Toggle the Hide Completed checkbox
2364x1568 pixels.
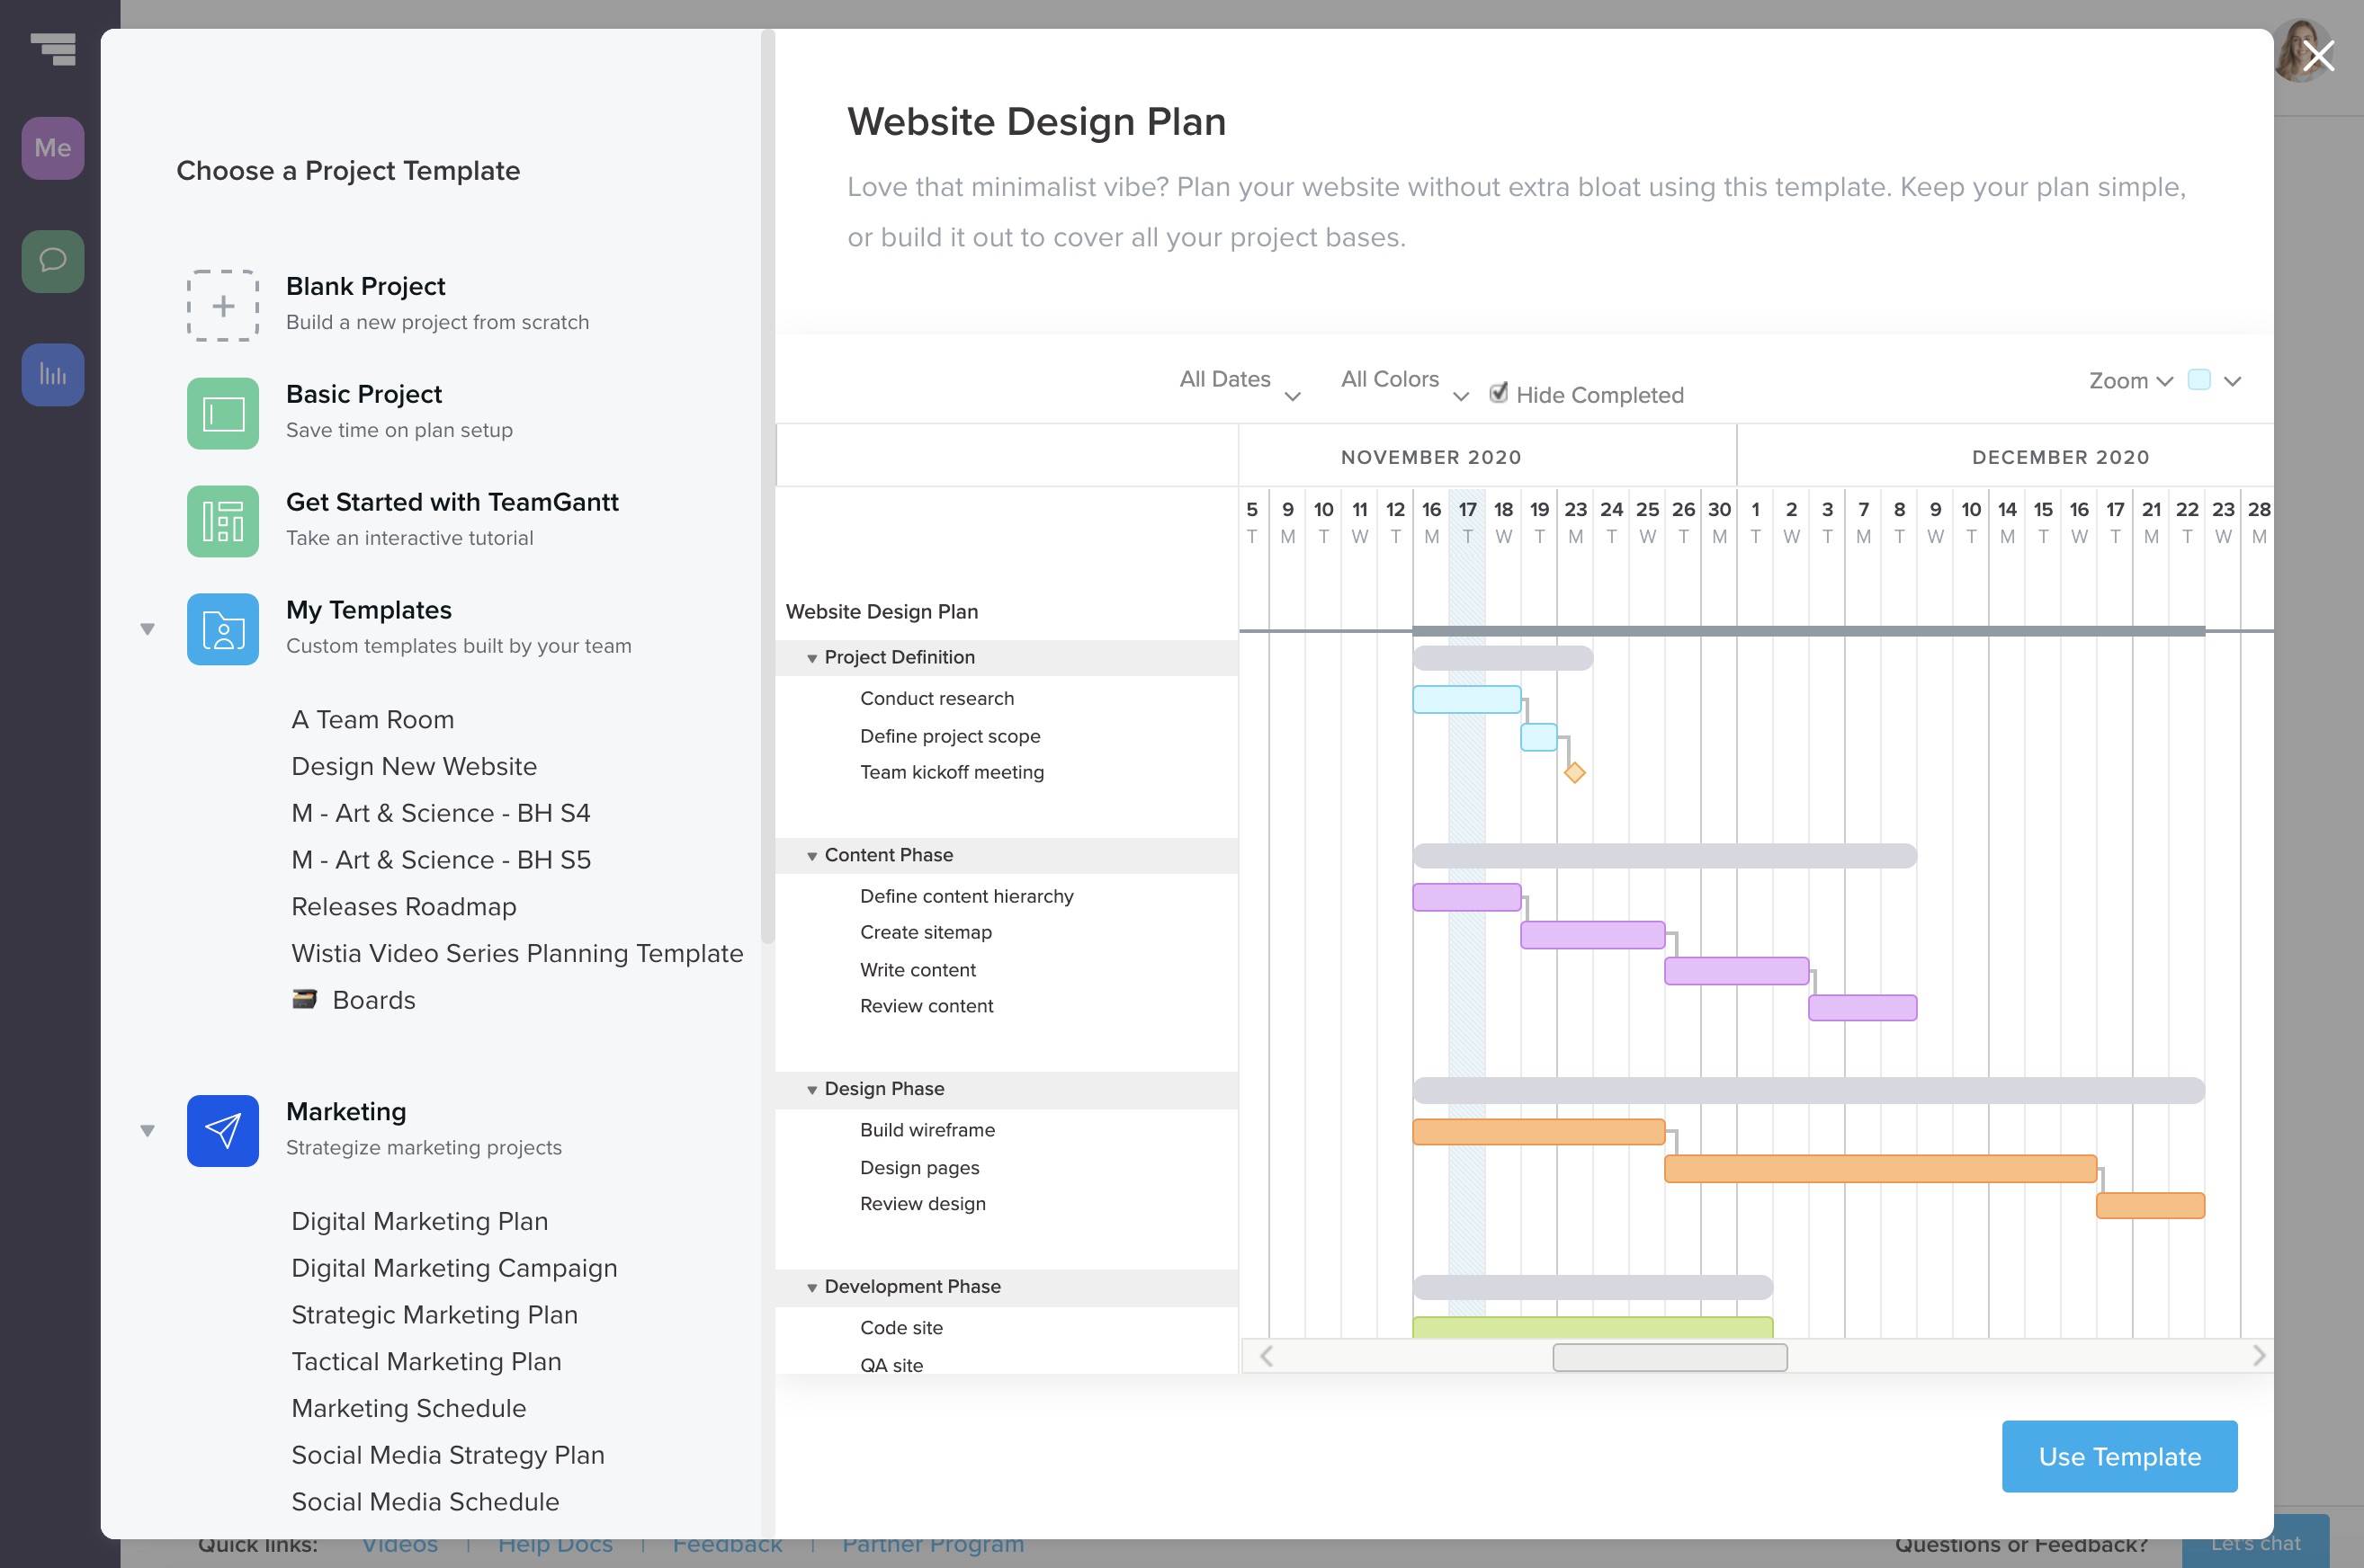[1498, 393]
